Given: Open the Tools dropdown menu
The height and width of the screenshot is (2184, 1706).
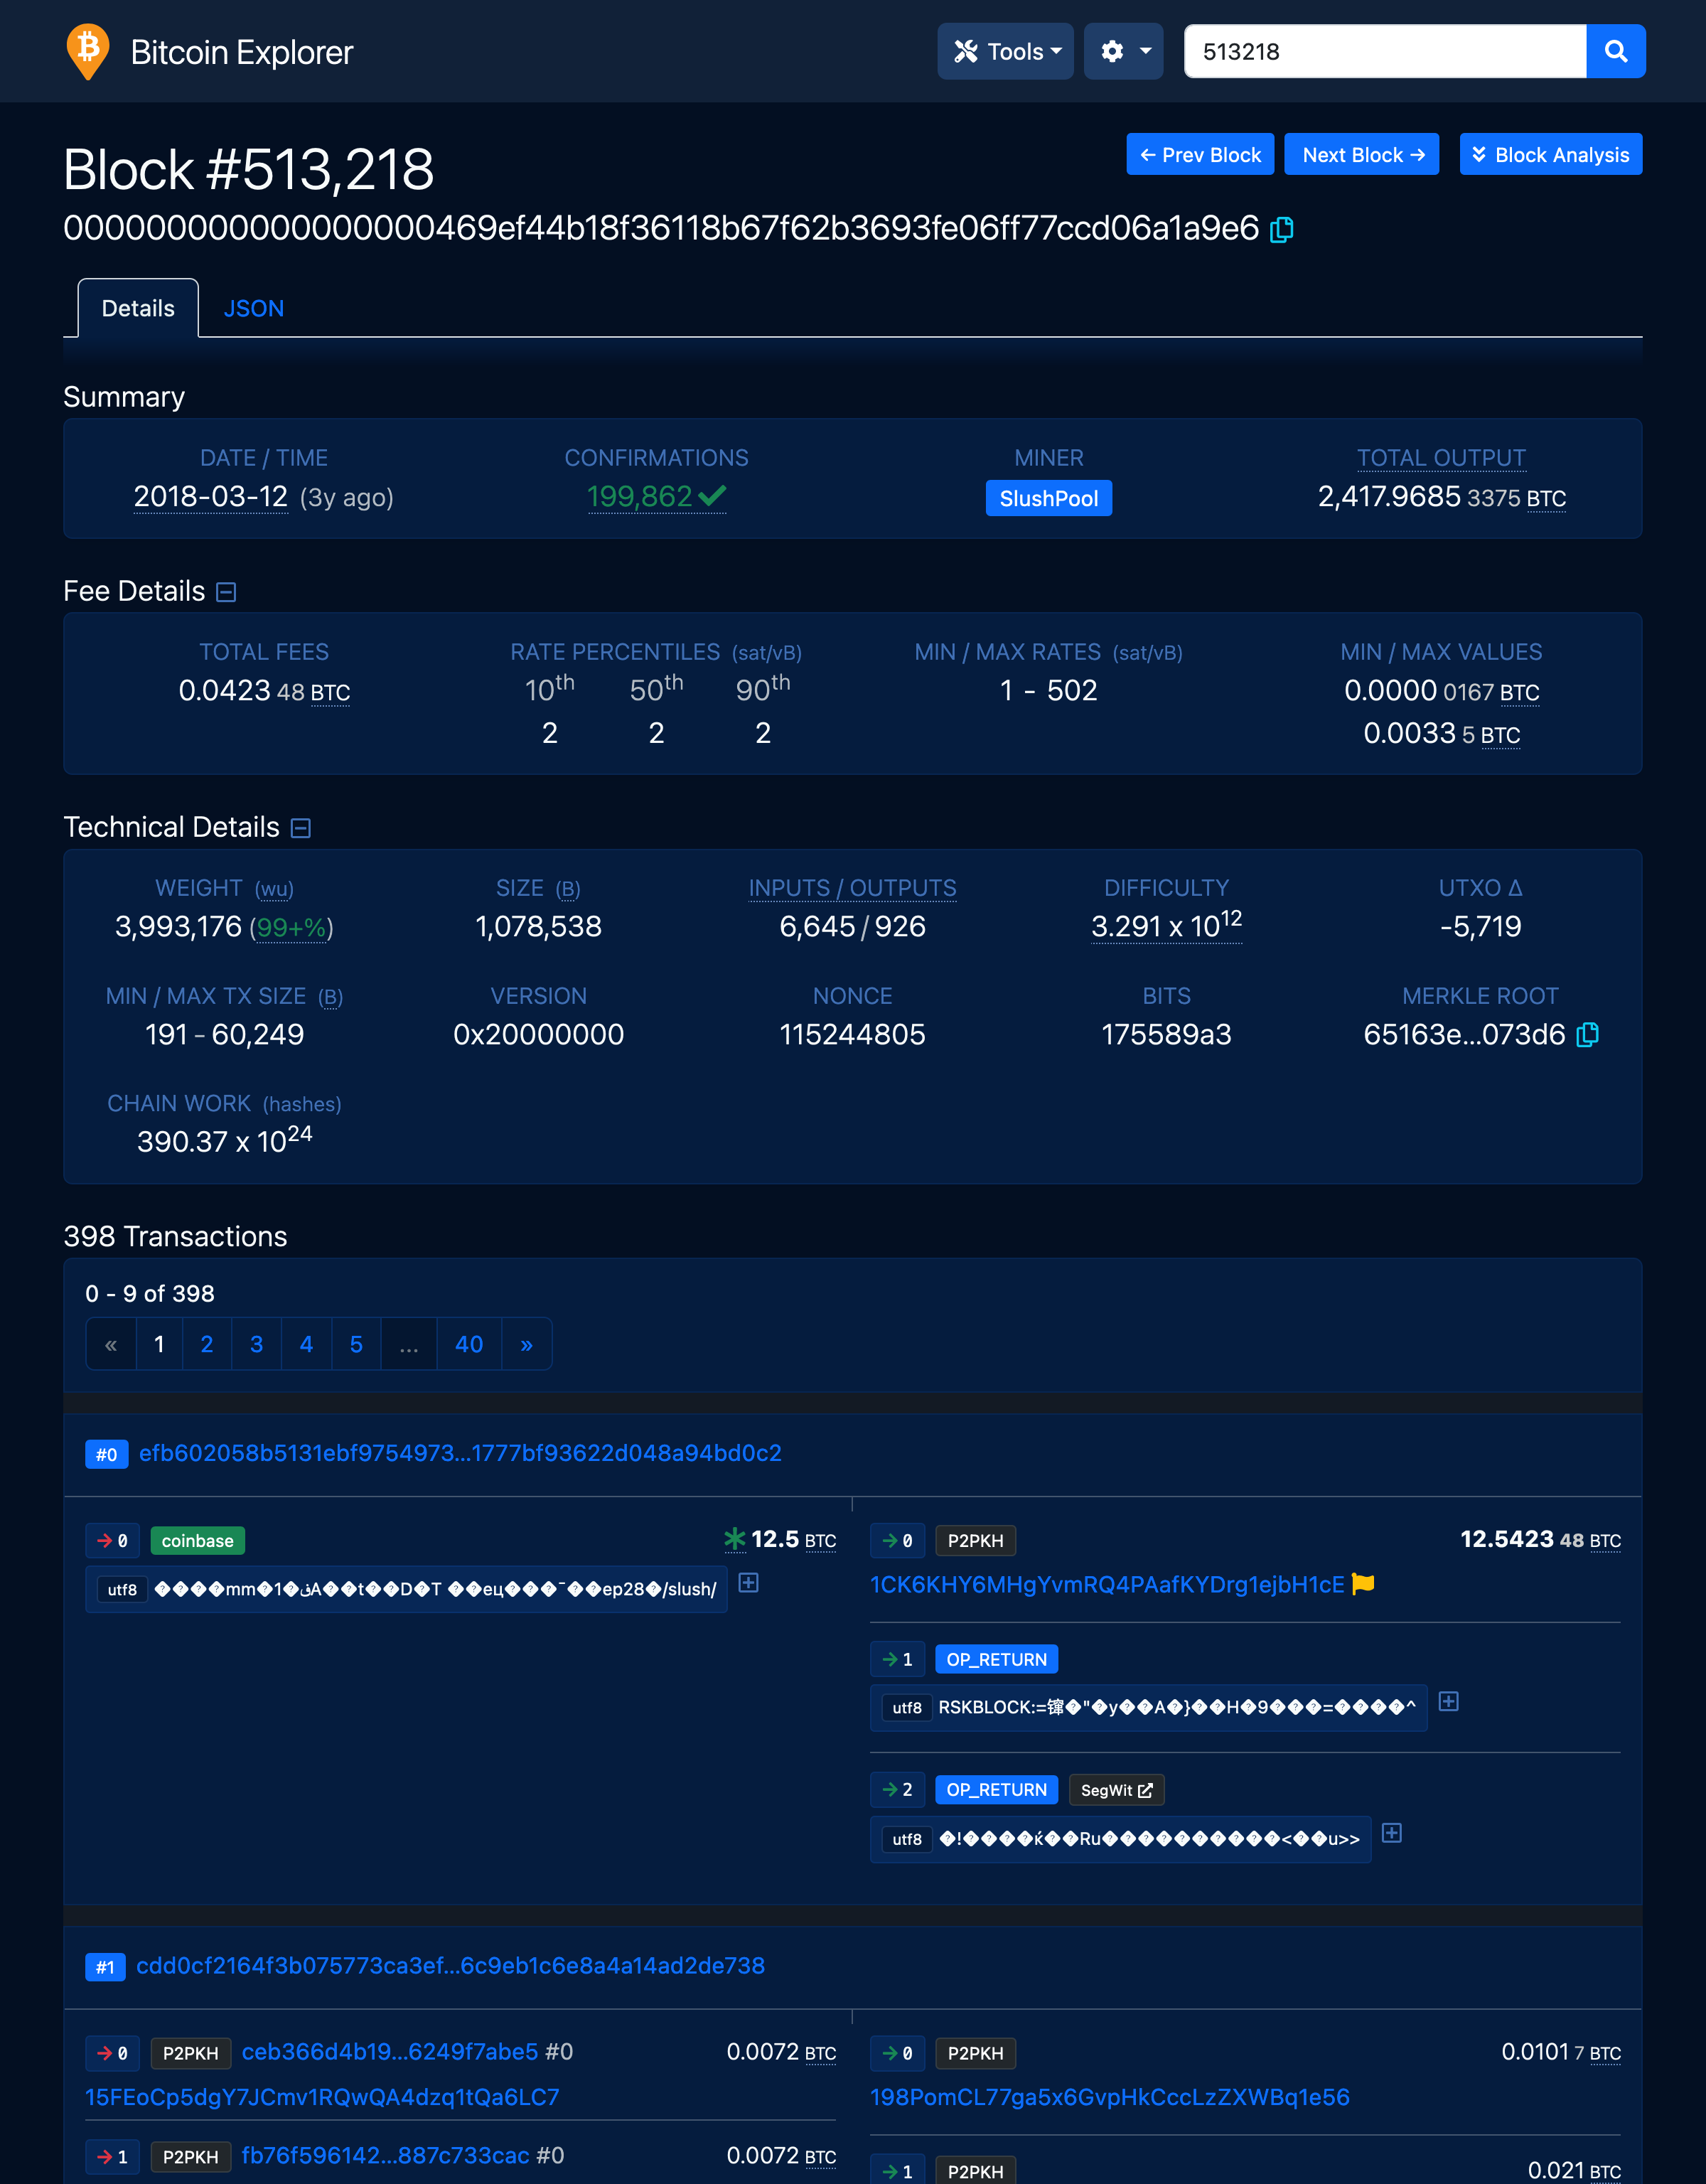Looking at the screenshot, I should 1005,51.
